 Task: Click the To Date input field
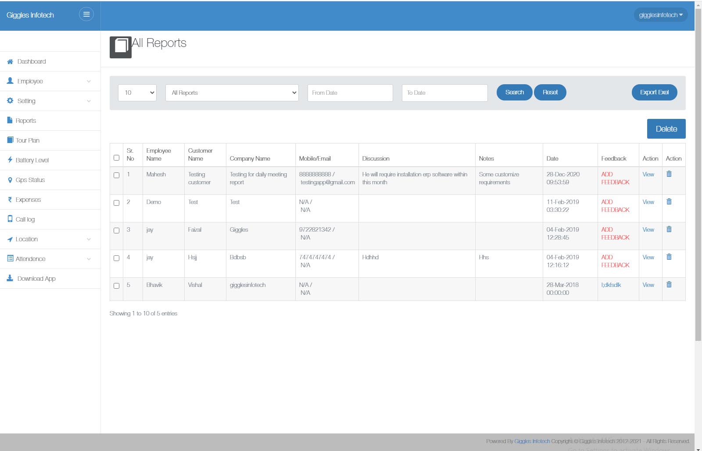click(x=444, y=93)
